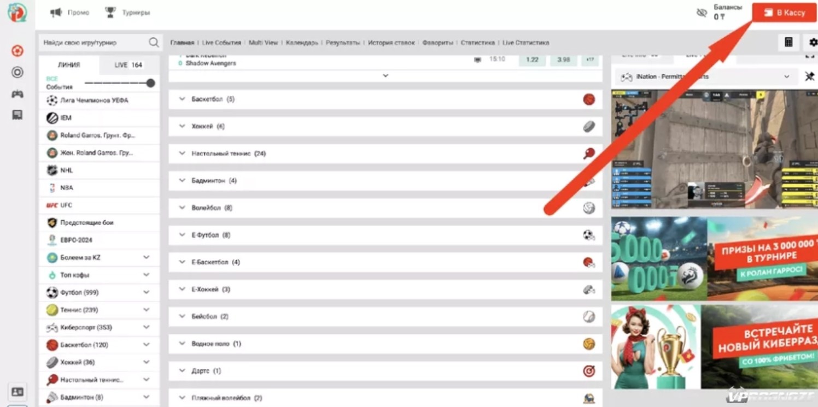
Task: Click the soccer ball sidebar icon
Action: click(17, 51)
